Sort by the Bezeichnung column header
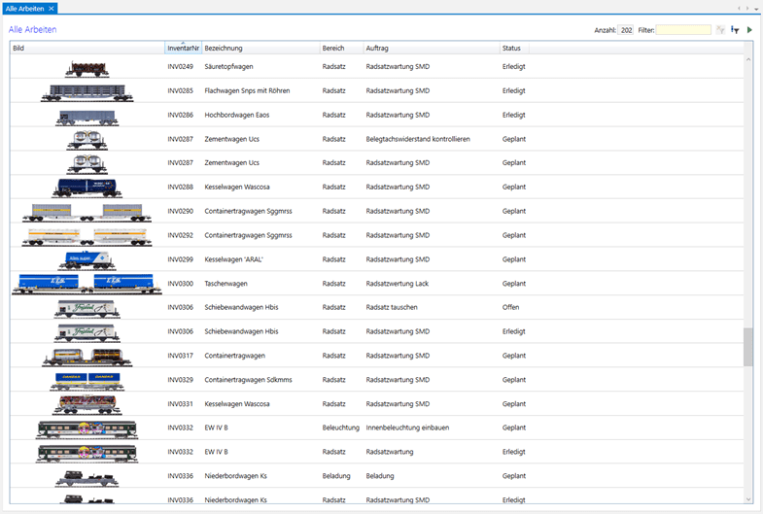This screenshot has height=514, width=763. point(224,49)
